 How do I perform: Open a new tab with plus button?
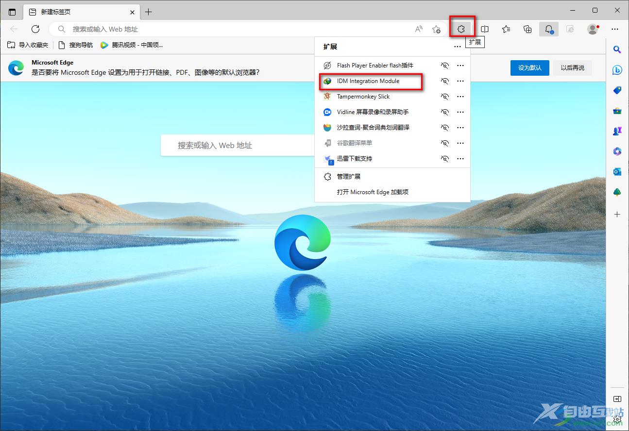point(149,12)
